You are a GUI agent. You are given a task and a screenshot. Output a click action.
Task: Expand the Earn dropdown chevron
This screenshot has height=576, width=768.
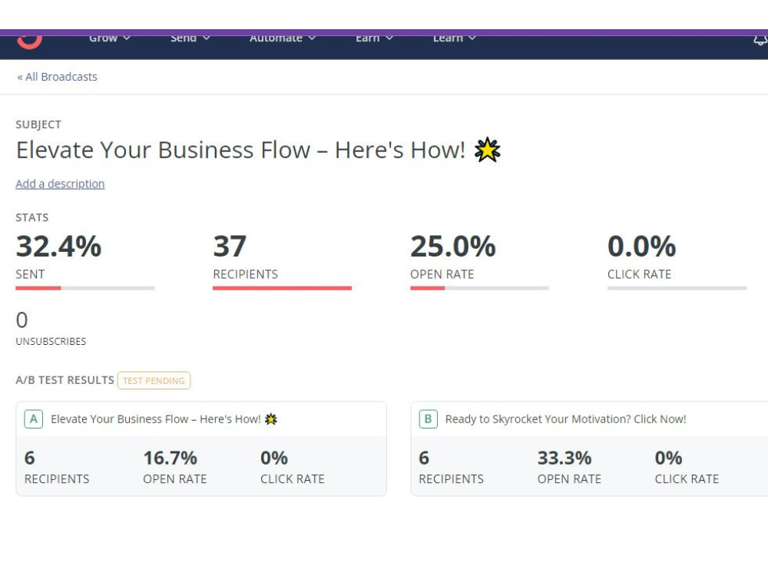tap(389, 38)
